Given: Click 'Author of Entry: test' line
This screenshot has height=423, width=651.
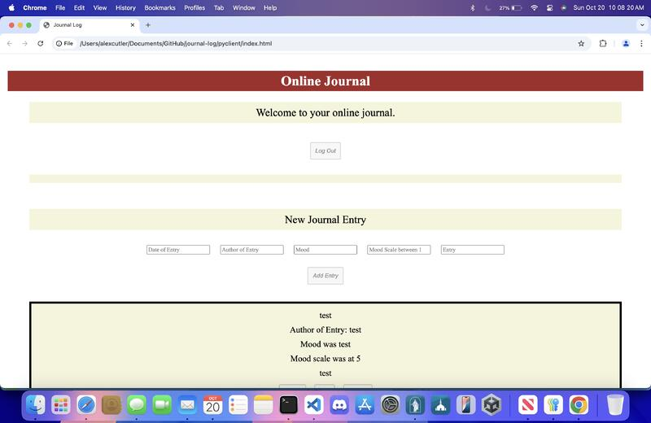Looking at the screenshot, I should (x=325, y=330).
